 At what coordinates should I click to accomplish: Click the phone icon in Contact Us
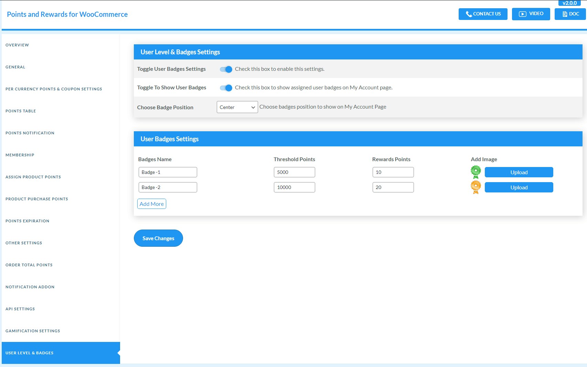469,14
